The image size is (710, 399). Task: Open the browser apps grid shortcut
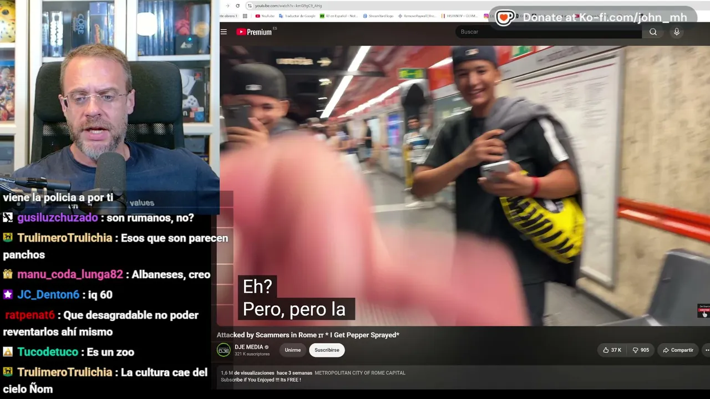[x=245, y=16]
